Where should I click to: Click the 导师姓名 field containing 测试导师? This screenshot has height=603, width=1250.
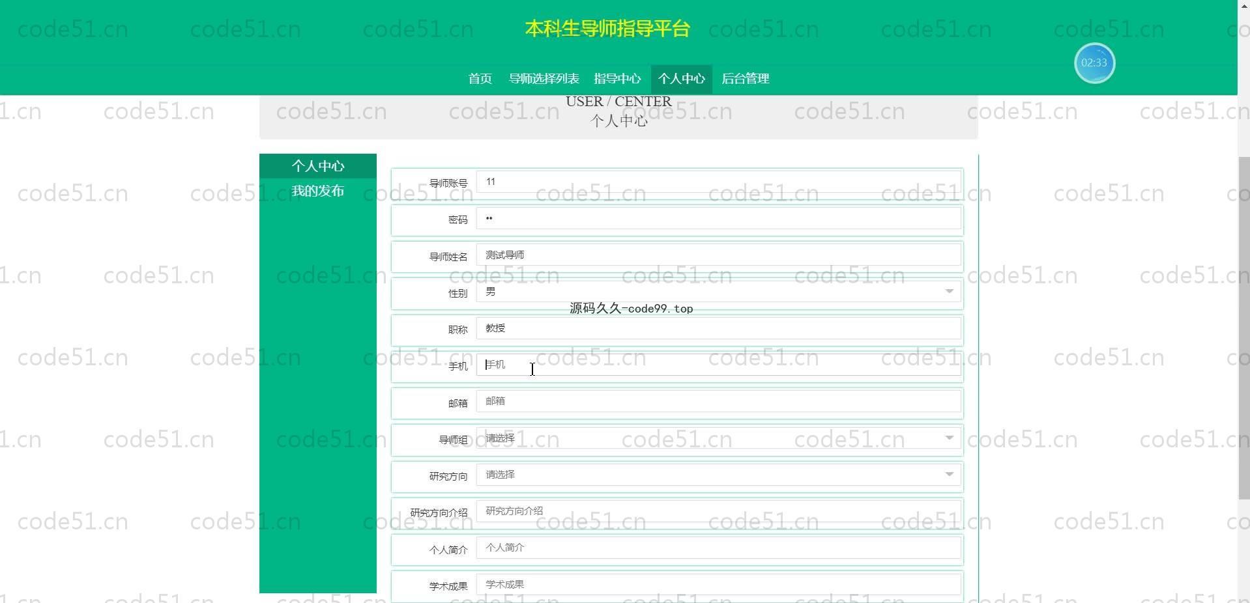coord(719,255)
